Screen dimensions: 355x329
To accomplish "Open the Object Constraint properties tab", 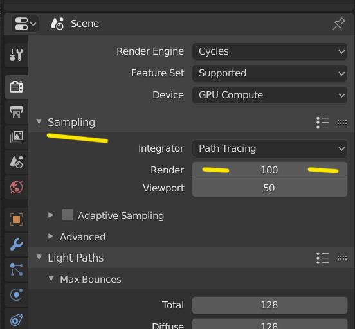I will pos(16,319).
